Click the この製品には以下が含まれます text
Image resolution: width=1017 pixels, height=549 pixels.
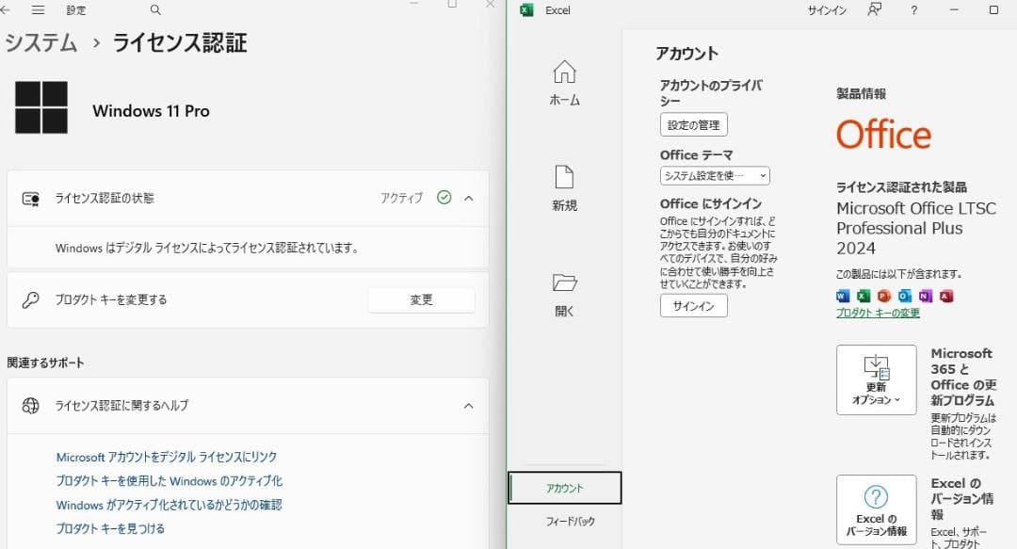[x=899, y=274]
